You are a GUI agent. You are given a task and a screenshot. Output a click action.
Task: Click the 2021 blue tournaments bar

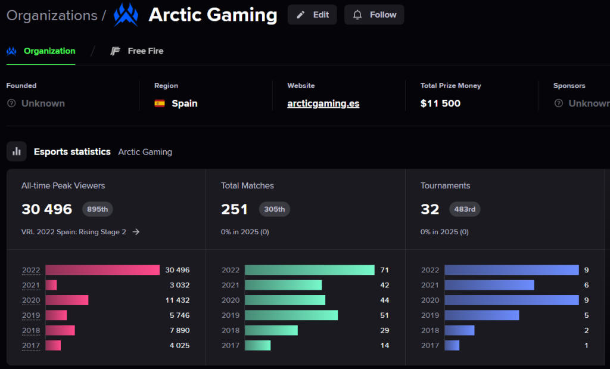click(490, 285)
